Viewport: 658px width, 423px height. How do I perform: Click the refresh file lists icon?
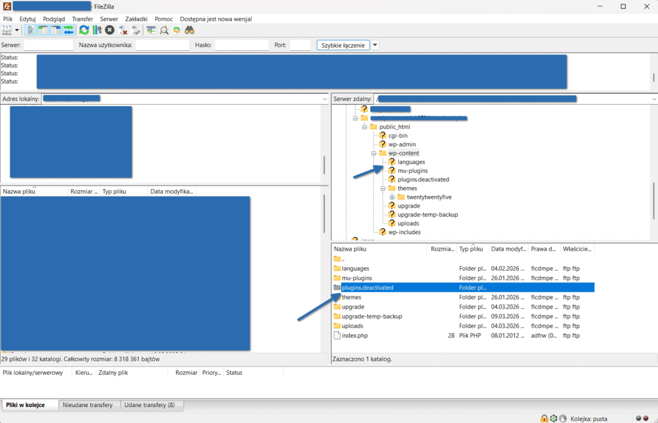(84, 30)
